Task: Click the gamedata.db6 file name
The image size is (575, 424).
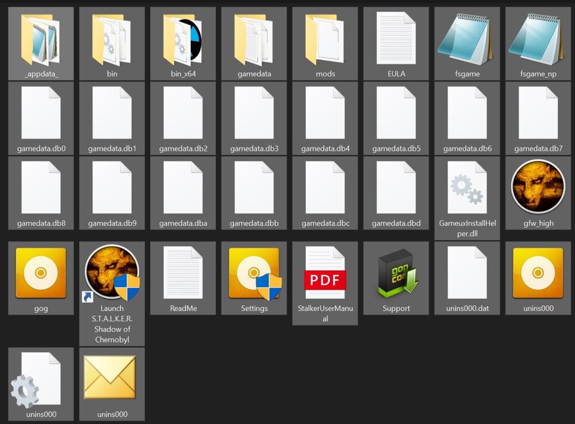Action: 467,149
